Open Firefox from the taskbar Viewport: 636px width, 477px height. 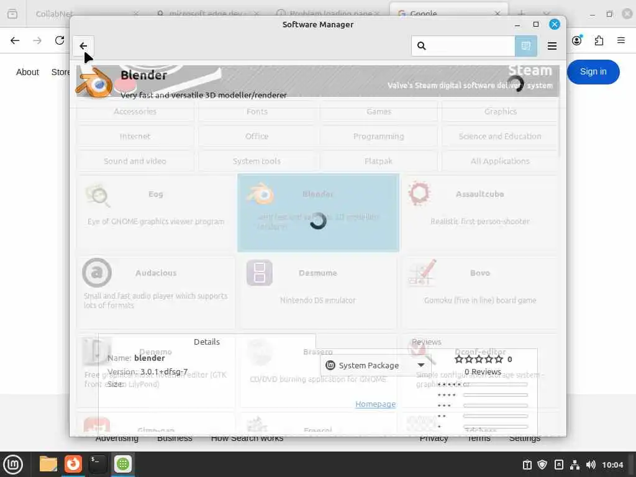tap(73, 464)
